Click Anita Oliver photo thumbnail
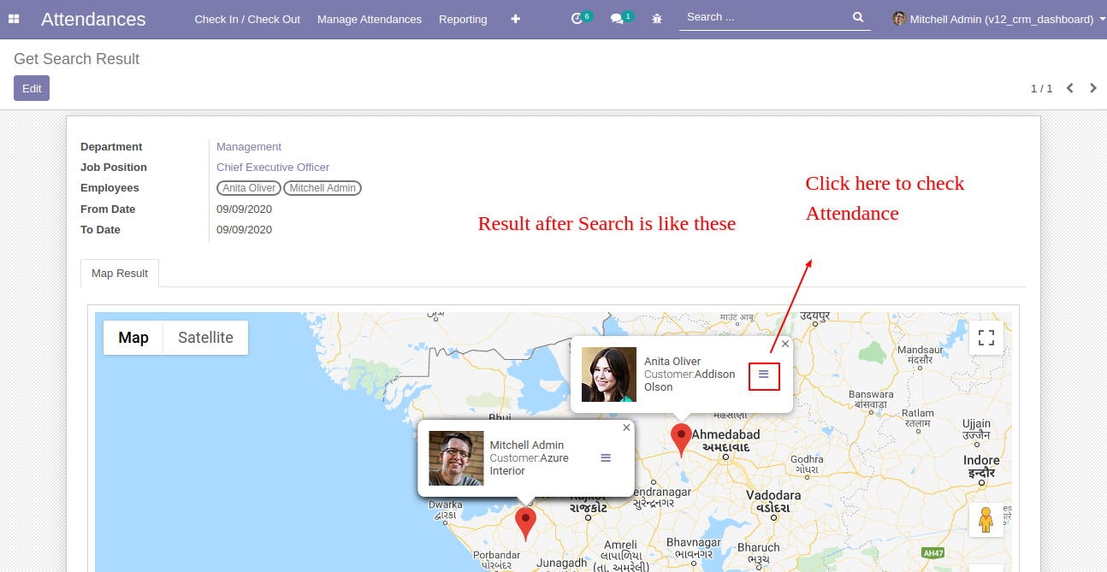Screen dimensions: 1107x572 tap(609, 374)
